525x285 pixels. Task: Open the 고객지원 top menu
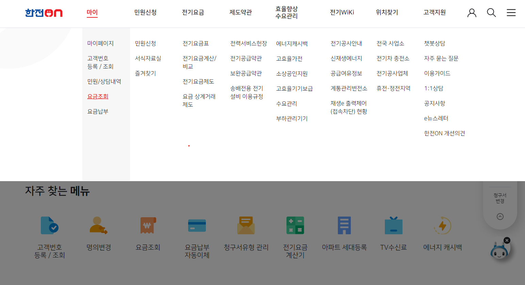coord(434,13)
